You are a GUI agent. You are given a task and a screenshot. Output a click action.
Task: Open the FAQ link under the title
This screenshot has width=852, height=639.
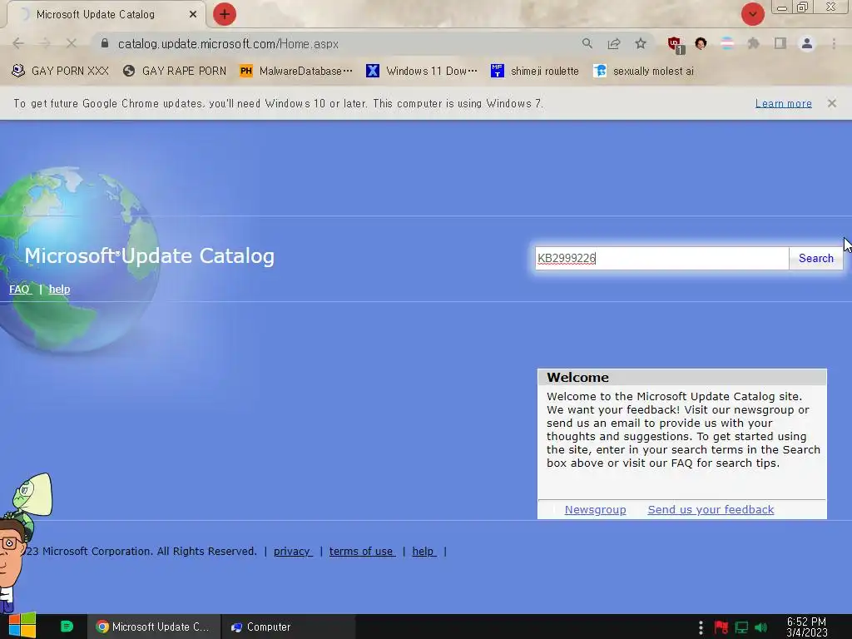tap(20, 289)
